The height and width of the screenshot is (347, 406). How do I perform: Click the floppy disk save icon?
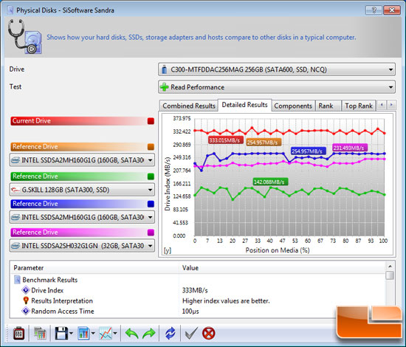coord(61,333)
